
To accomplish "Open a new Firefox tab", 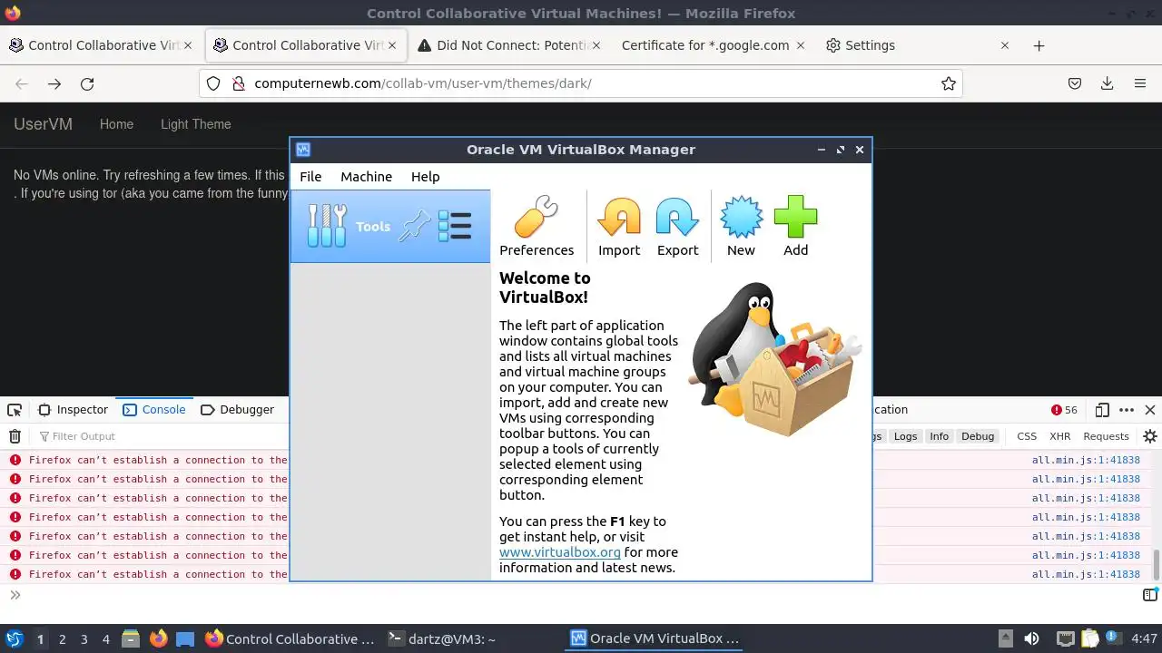I will [1039, 45].
